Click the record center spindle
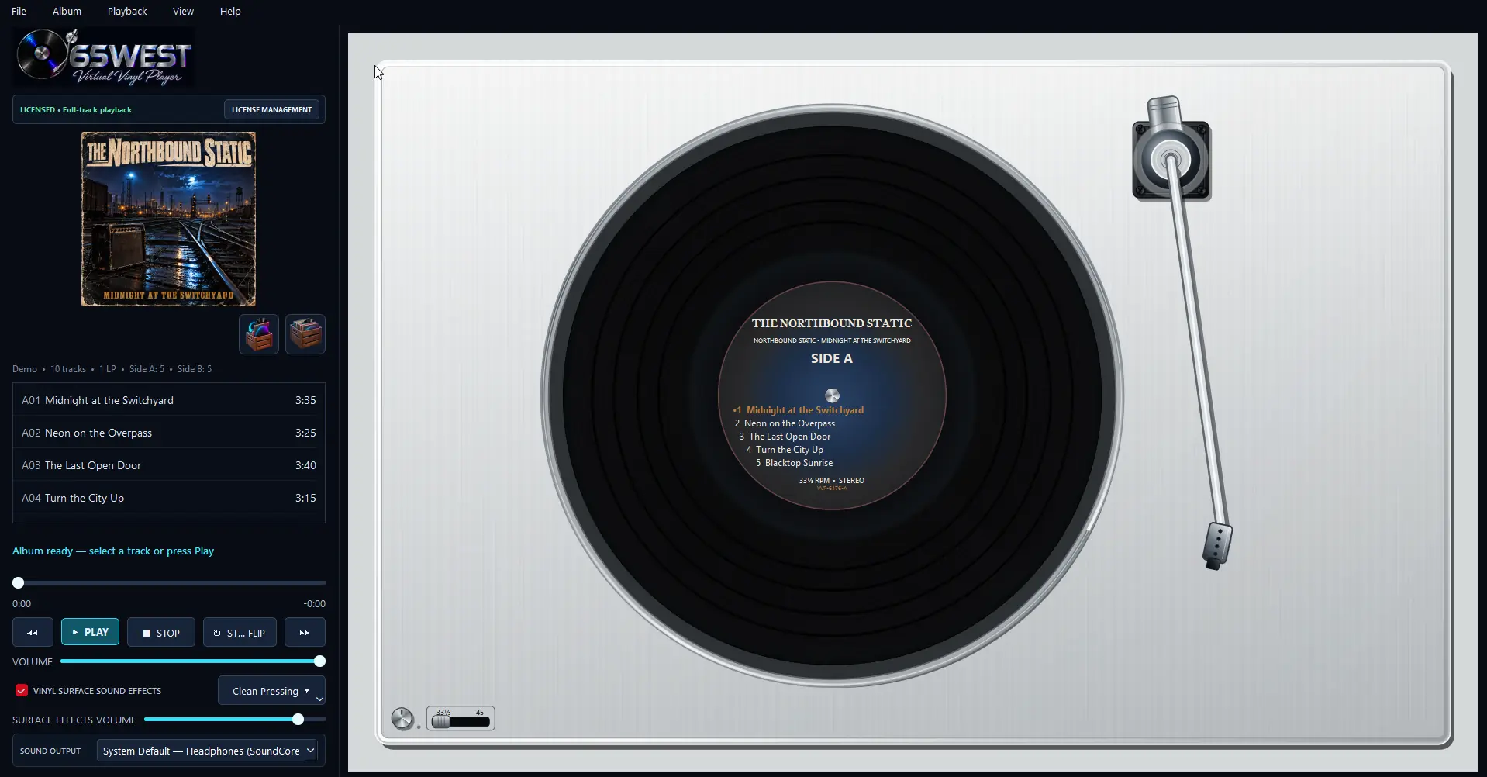This screenshot has height=777, width=1487. 832,395
